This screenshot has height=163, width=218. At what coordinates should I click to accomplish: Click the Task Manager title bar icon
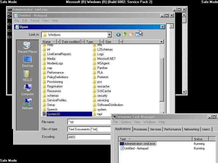114,117
